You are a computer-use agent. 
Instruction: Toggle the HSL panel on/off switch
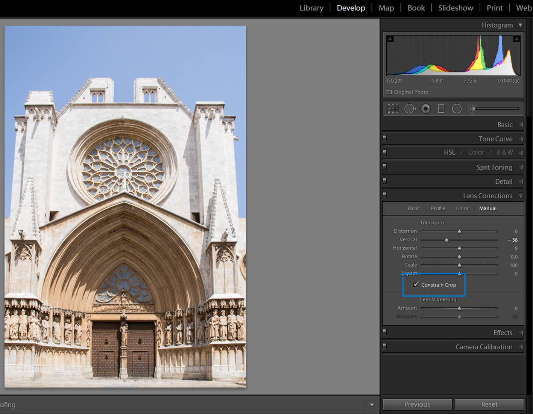385,153
